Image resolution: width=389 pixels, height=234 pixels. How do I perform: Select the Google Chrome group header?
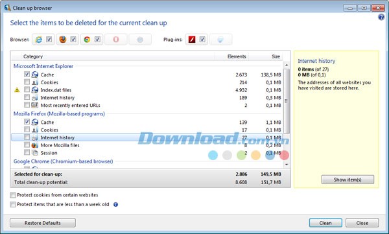[64, 161]
